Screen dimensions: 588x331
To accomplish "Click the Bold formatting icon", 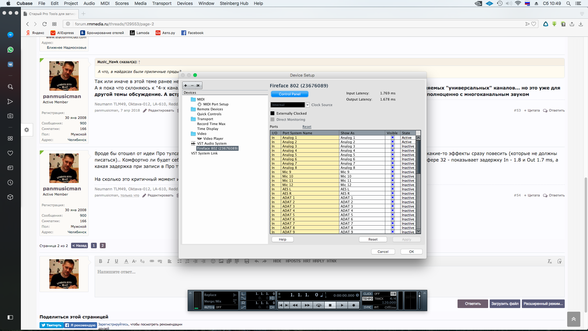I will (100, 261).
